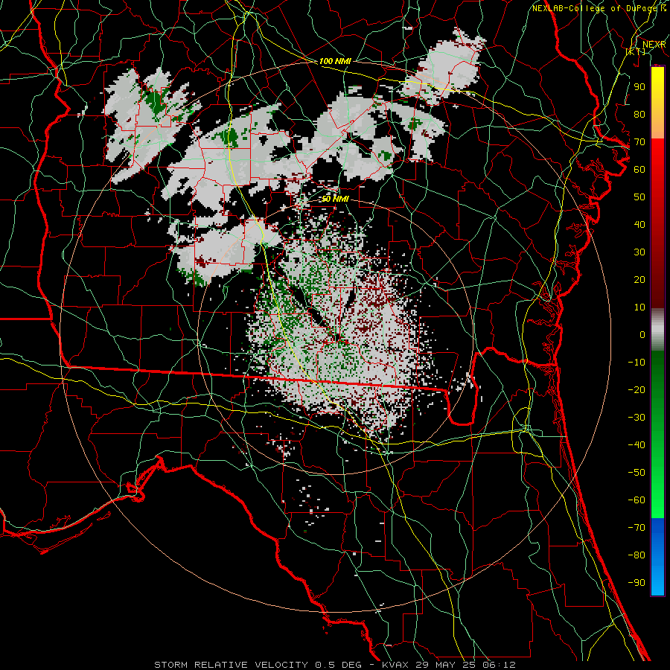
Task: Pick the bright red color bar segment
Action: tap(657, 156)
